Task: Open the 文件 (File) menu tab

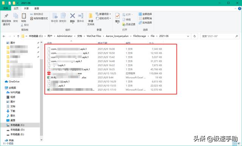Action: 6,8
